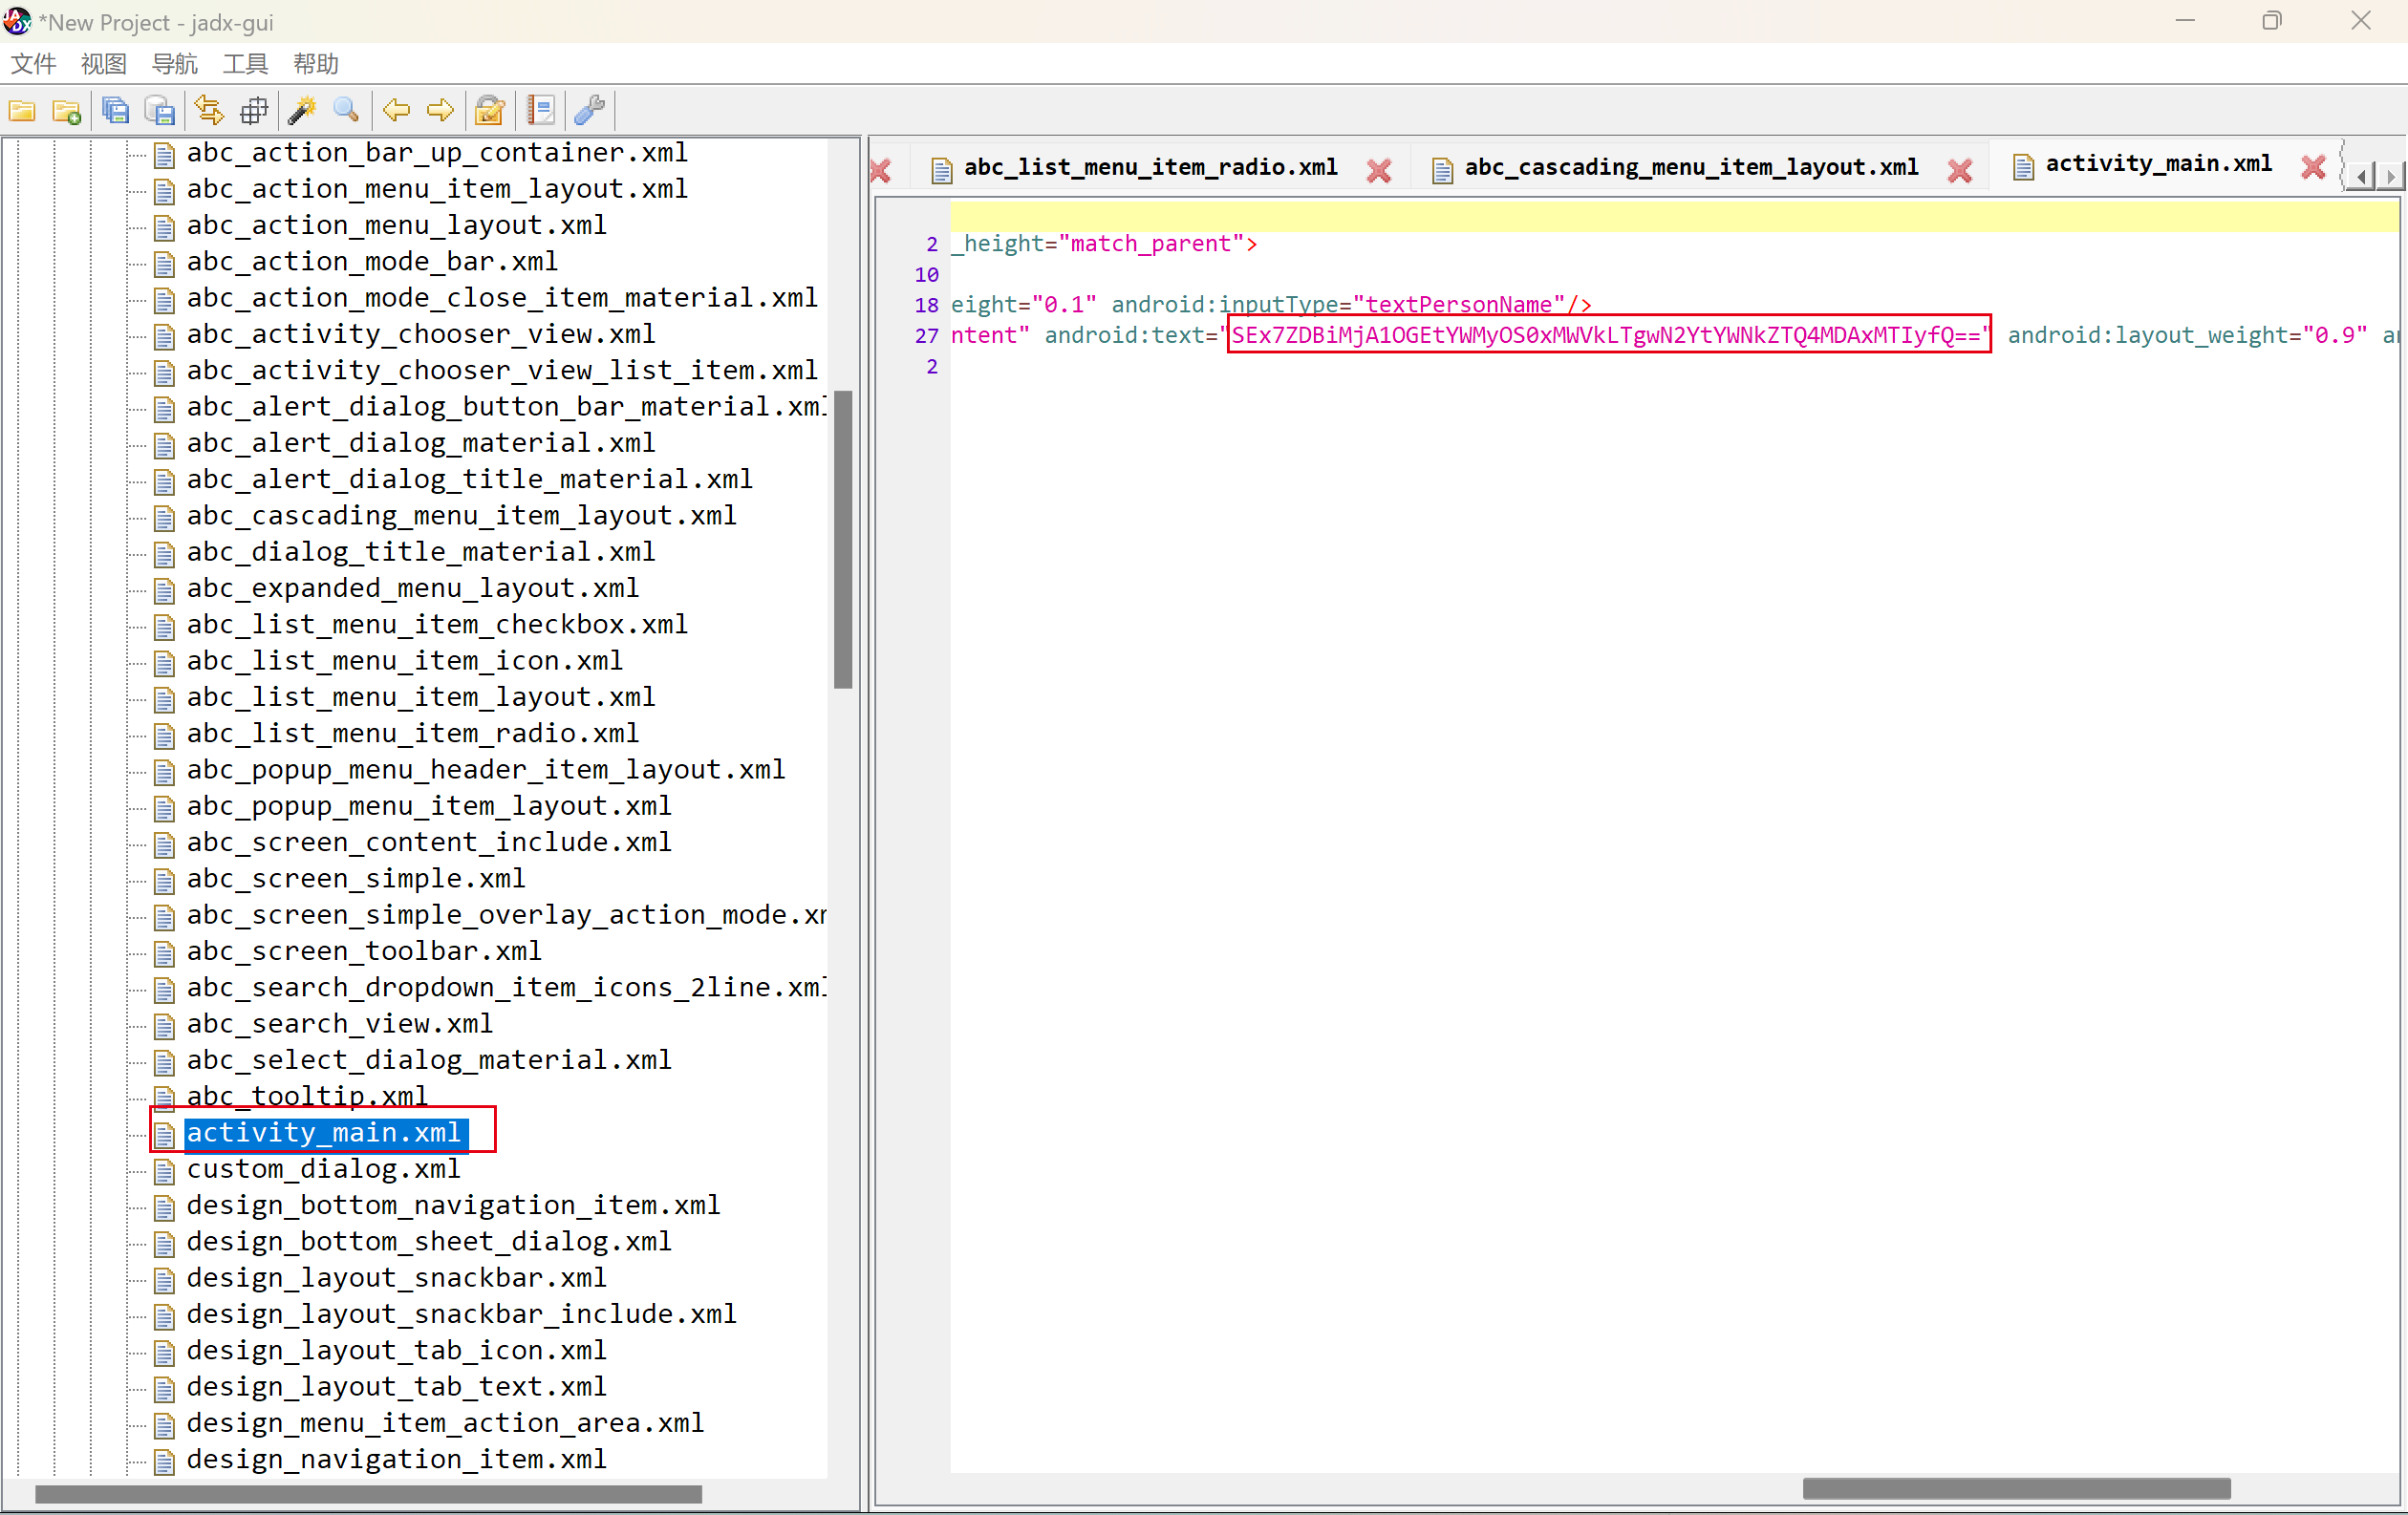Click the Open file folder icon
Screen dimensions: 2408x1515
pyautogui.click(x=22, y=110)
